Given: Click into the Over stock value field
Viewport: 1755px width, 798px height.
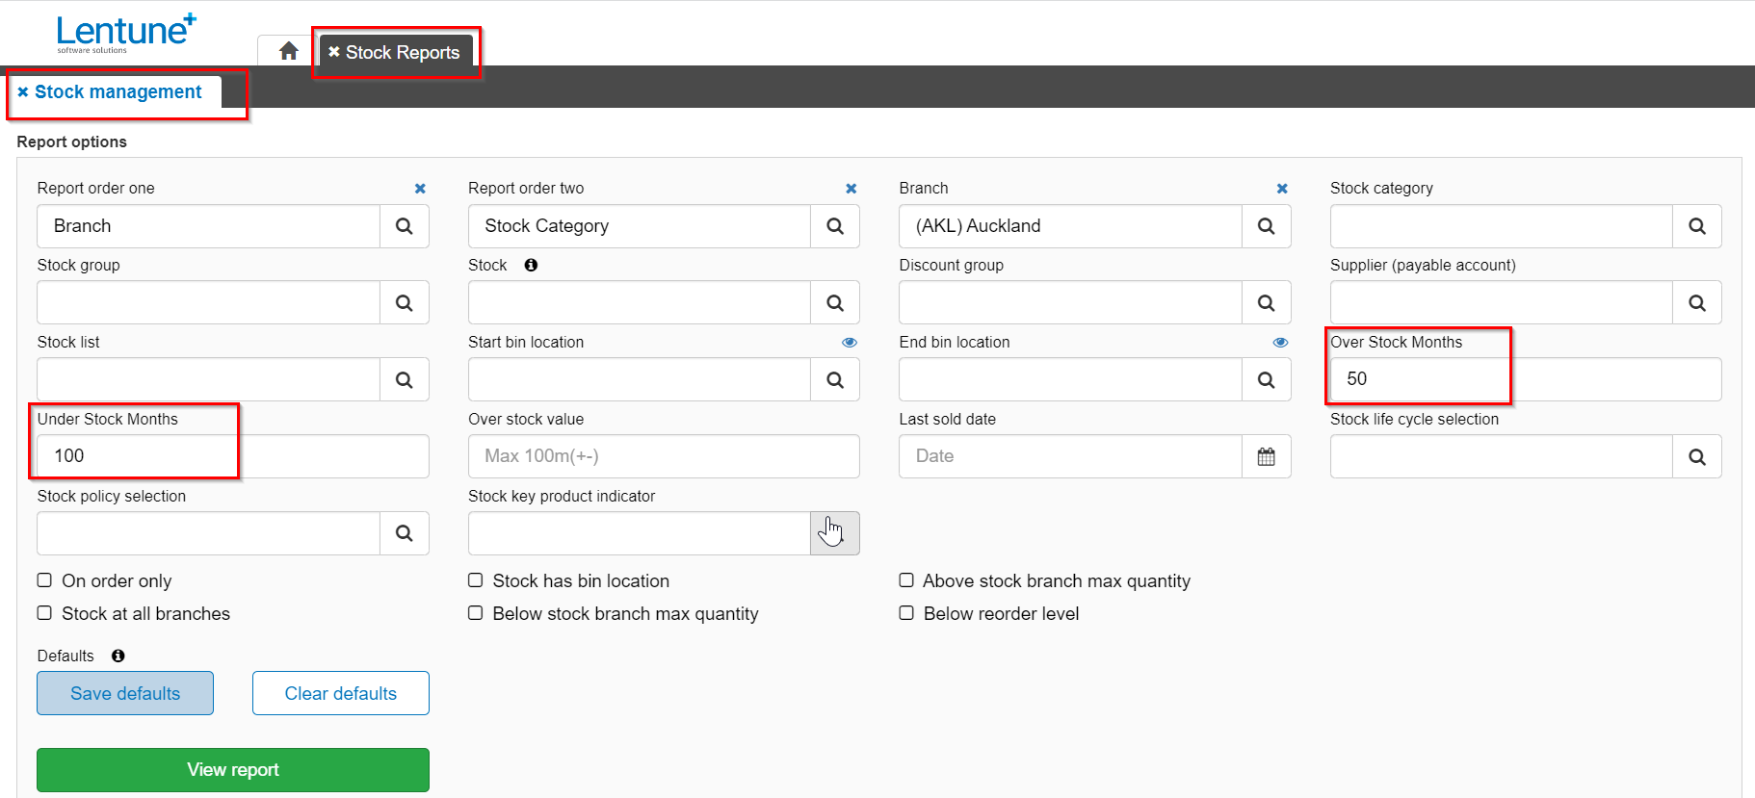Looking at the screenshot, I should coord(663,456).
